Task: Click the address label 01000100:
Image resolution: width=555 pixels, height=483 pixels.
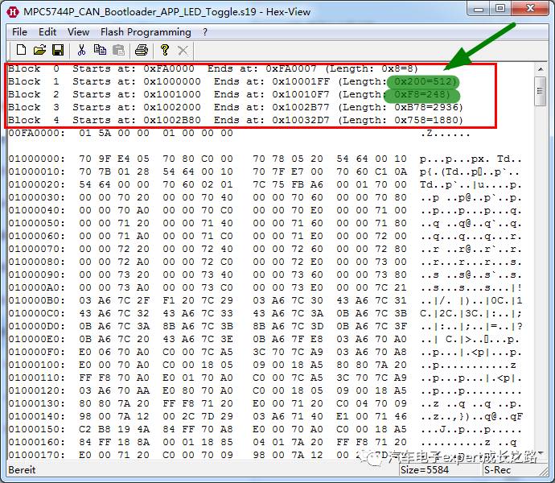Action: coord(37,365)
